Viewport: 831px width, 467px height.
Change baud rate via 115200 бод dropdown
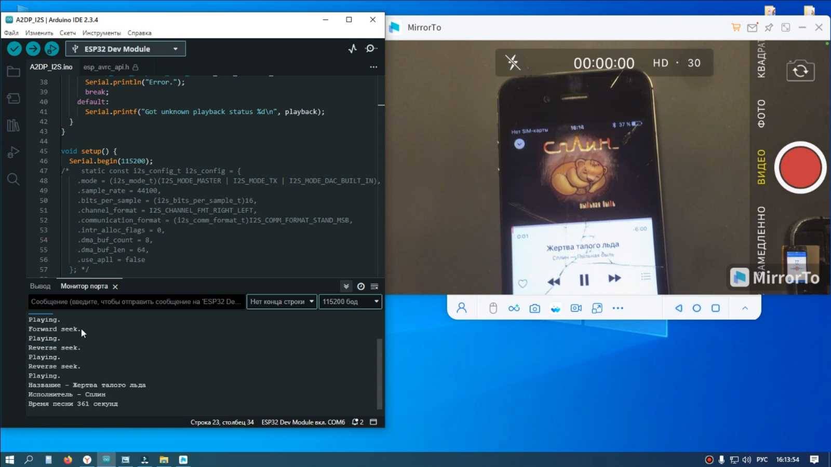pos(350,301)
